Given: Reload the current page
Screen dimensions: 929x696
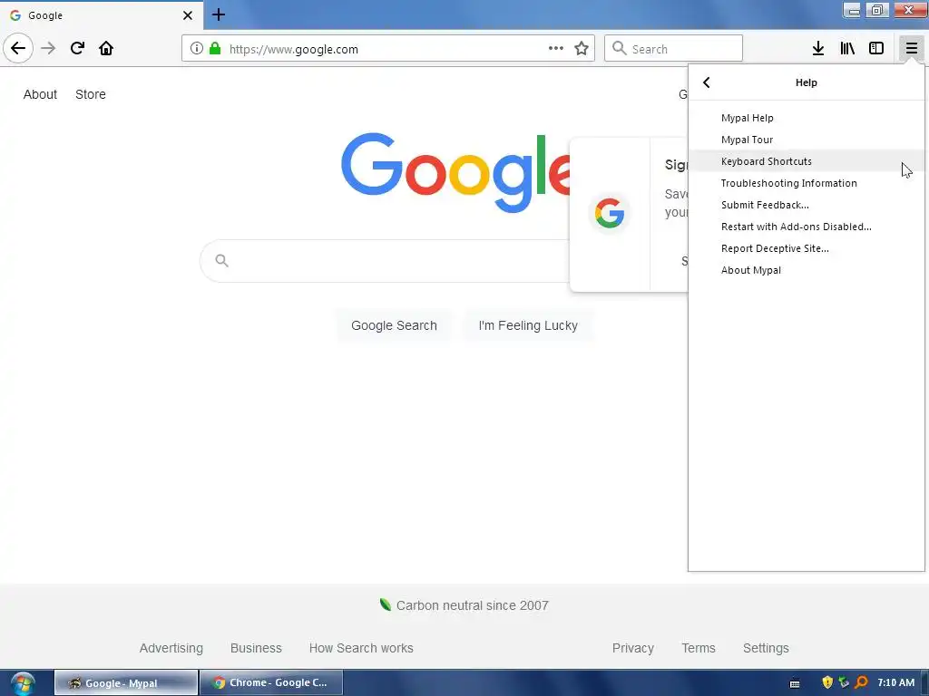Looking at the screenshot, I should click(x=77, y=48).
